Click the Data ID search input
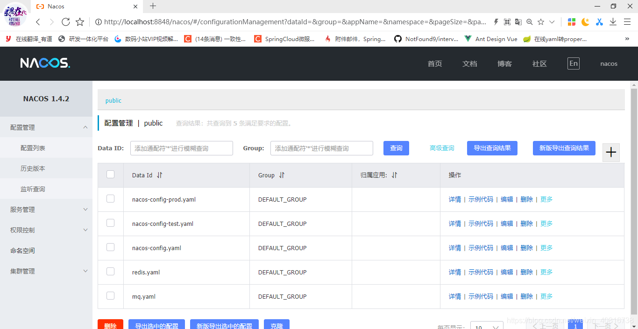This screenshot has width=638, height=329. coord(182,148)
